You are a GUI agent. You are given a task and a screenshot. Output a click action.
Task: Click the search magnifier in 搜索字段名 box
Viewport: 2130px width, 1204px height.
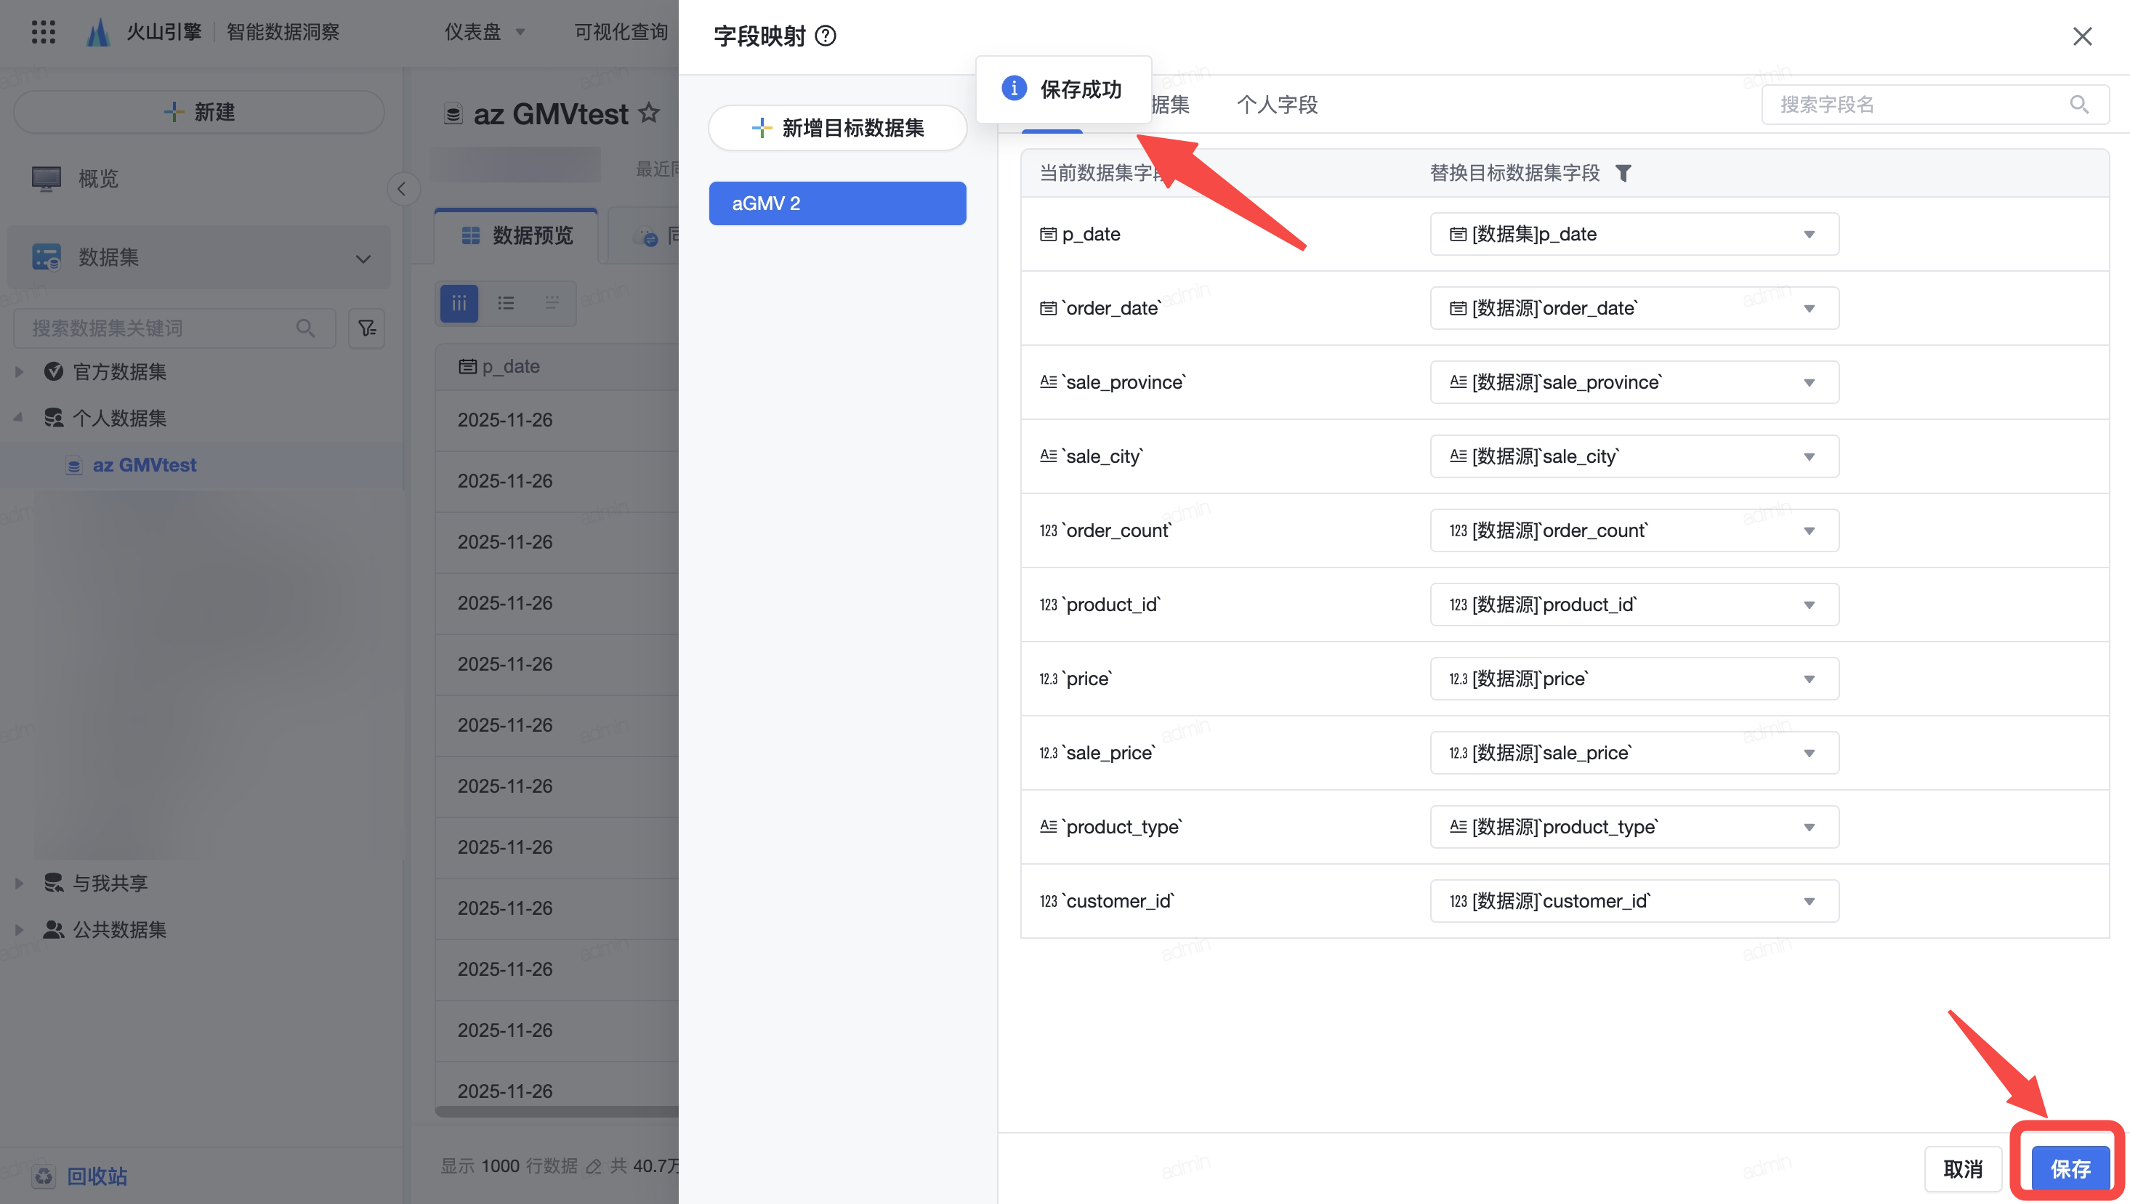pyautogui.click(x=2078, y=104)
